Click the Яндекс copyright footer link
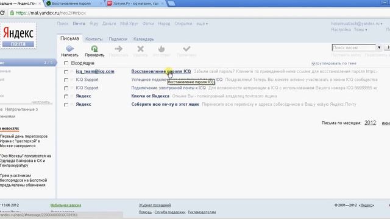Image resolution: width=390 pixels, height=219 pixels. click(367, 205)
